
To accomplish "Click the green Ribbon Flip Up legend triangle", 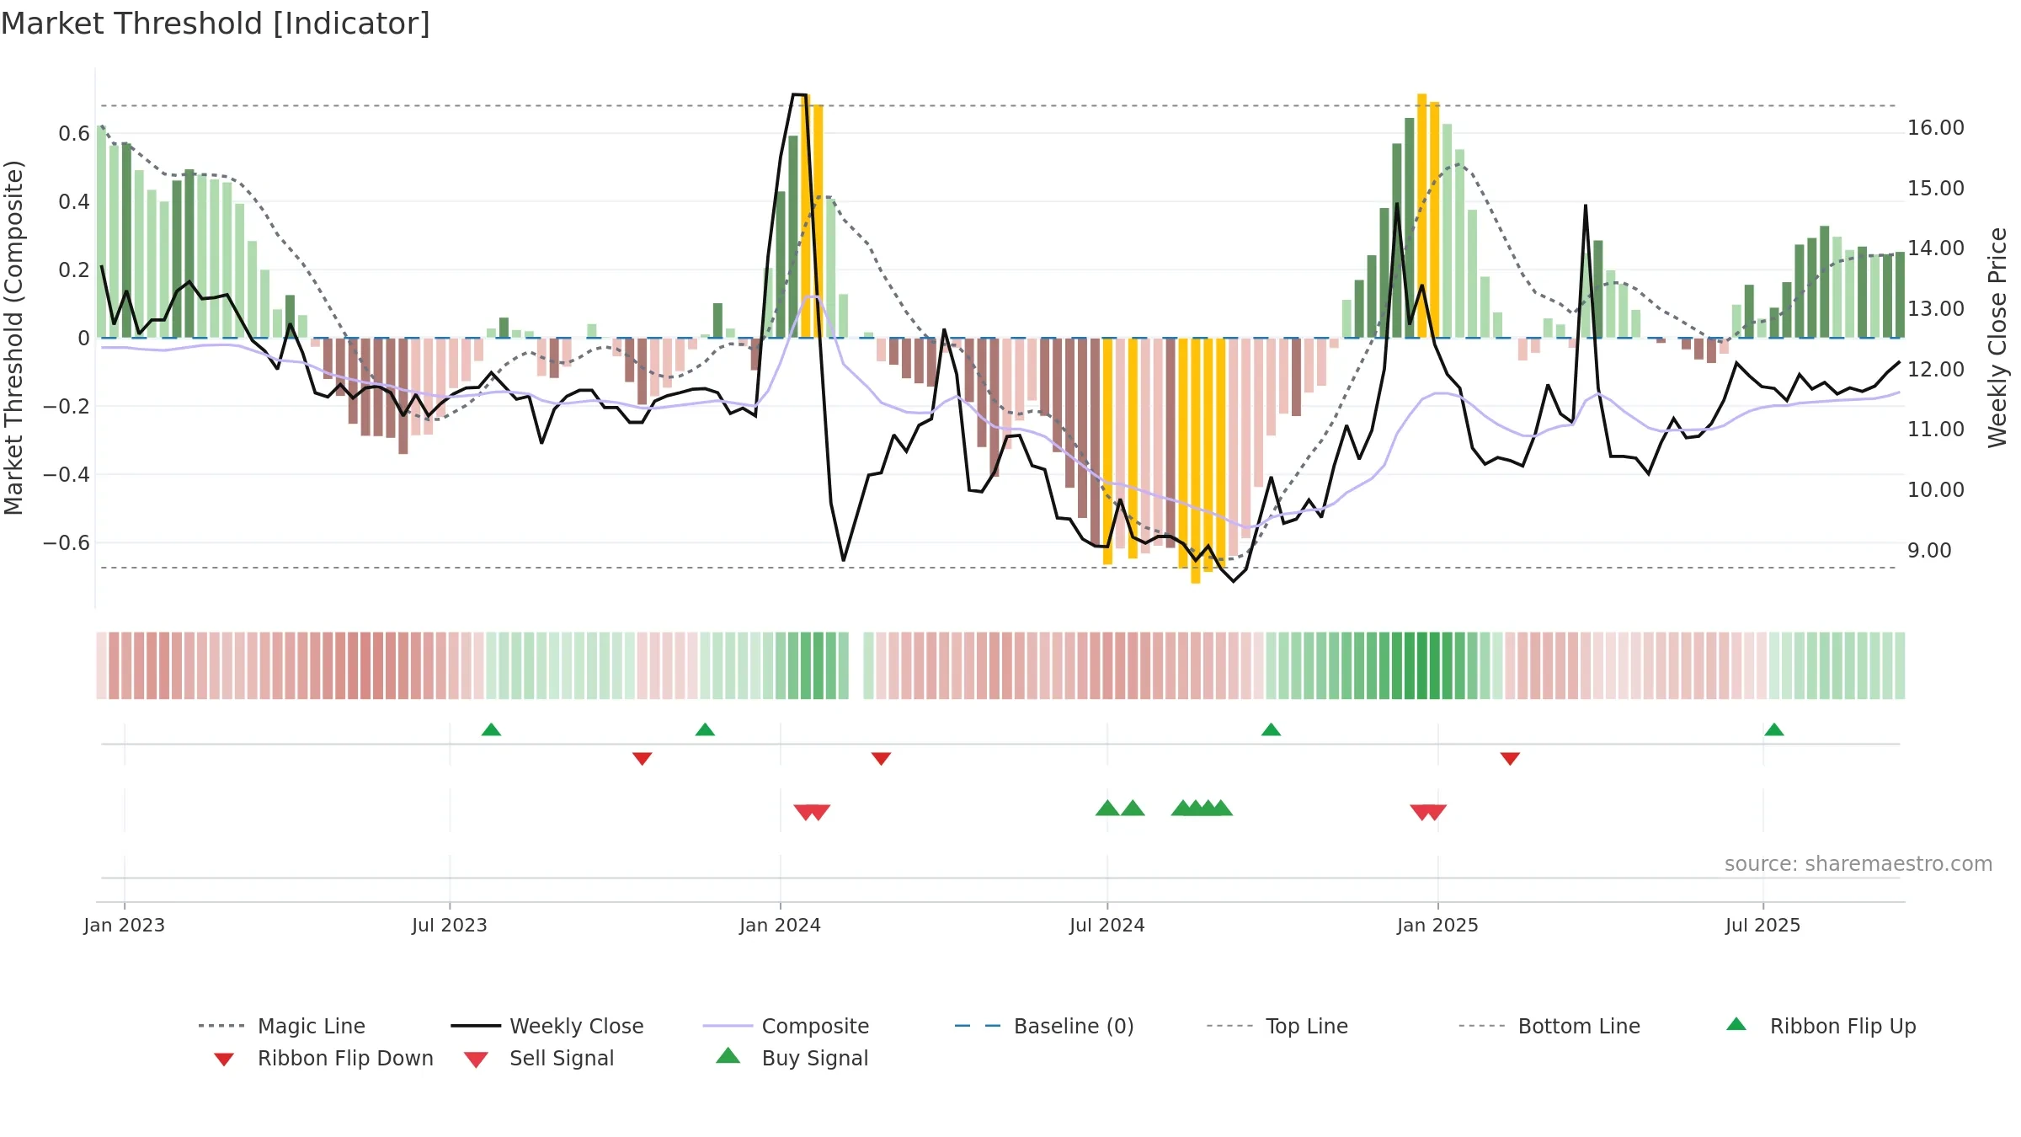I will coord(1736,1024).
